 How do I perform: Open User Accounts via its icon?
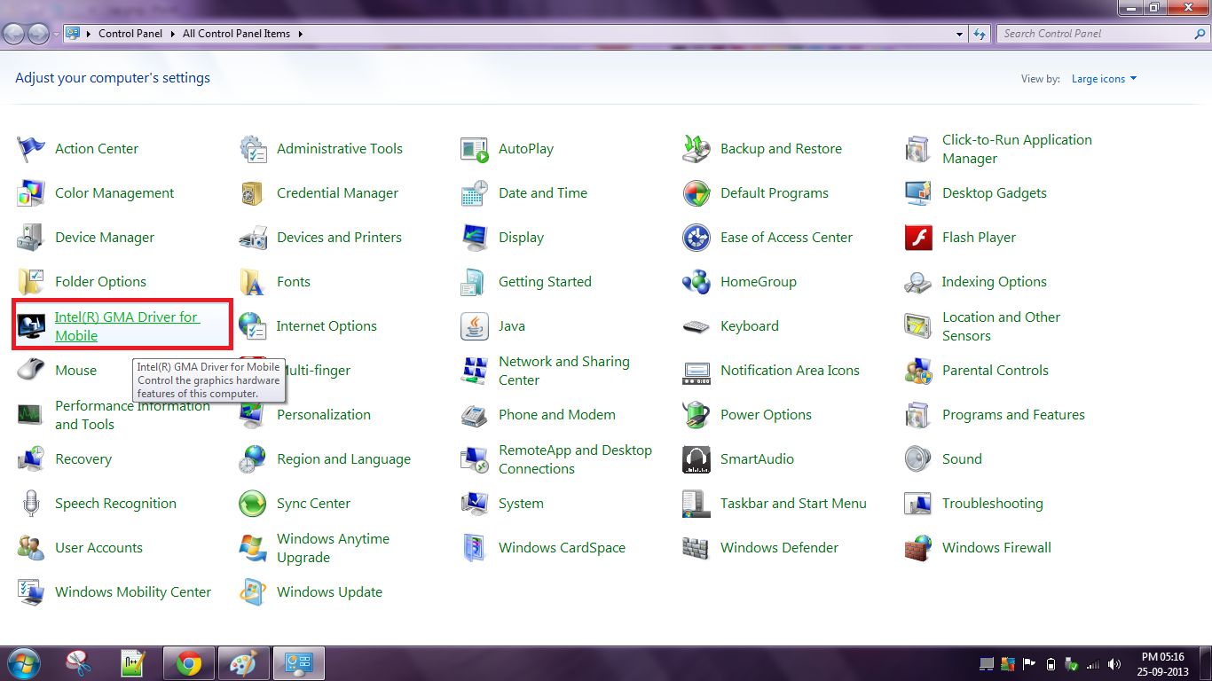click(31, 548)
